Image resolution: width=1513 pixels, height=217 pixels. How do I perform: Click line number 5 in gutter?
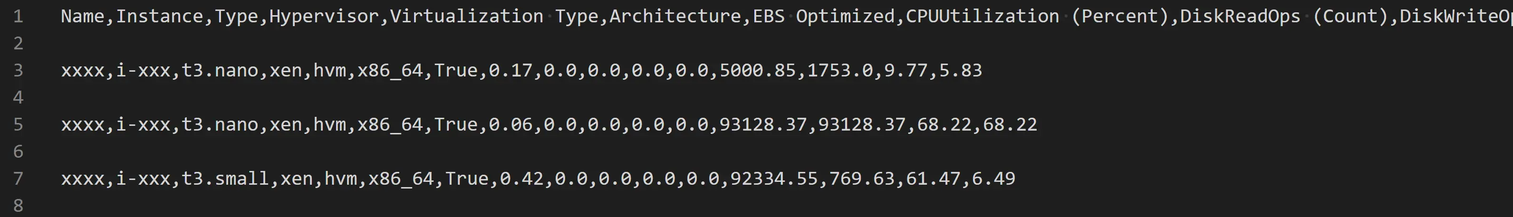[18, 124]
